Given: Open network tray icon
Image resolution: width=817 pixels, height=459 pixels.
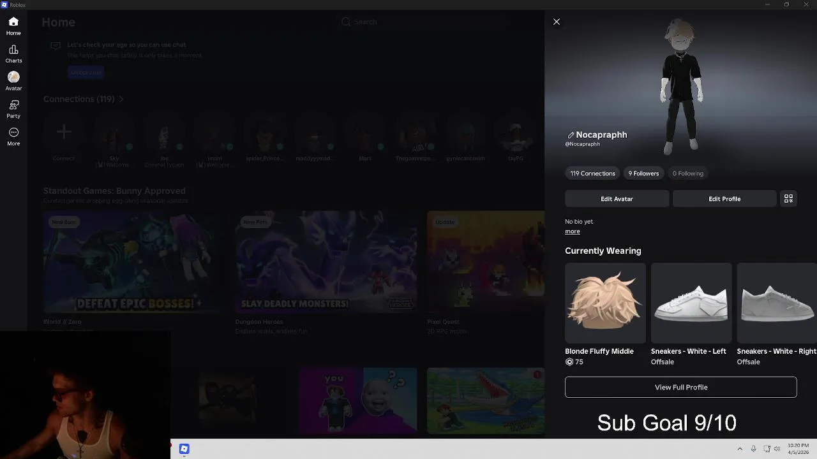Looking at the screenshot, I should point(767,449).
